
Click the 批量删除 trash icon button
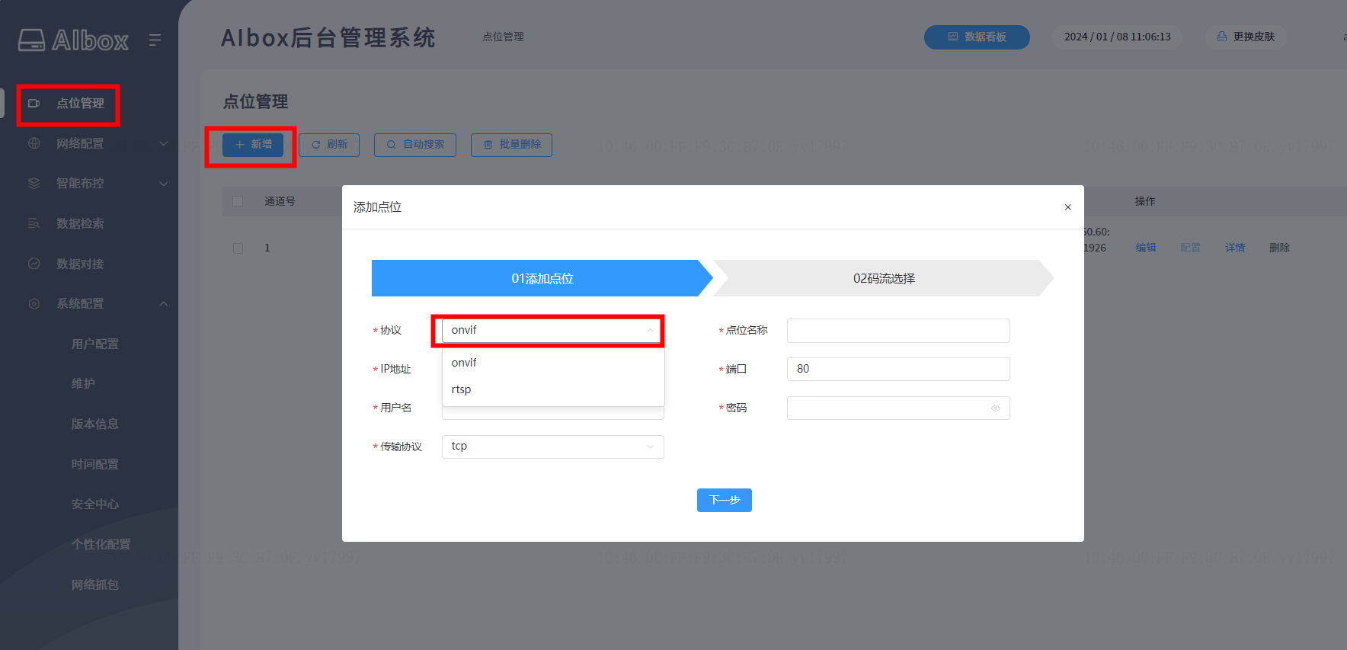point(488,145)
